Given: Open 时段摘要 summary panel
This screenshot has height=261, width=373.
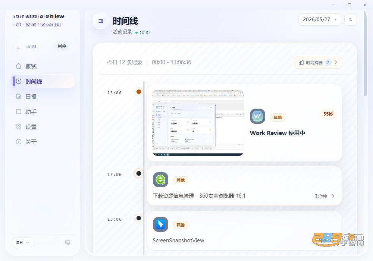Looking at the screenshot, I should (x=318, y=63).
